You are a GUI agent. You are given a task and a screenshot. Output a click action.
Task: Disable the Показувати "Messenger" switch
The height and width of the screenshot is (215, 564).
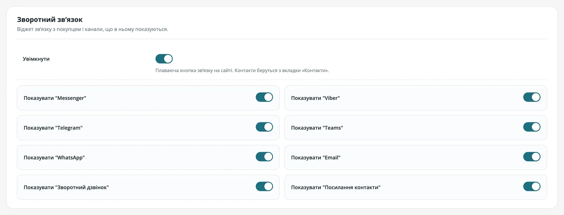[264, 97]
